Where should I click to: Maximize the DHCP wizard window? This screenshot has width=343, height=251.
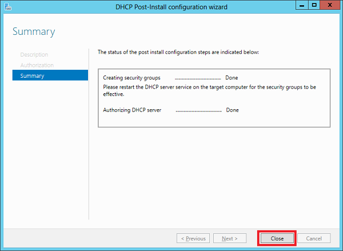pyautogui.click(x=314, y=5)
